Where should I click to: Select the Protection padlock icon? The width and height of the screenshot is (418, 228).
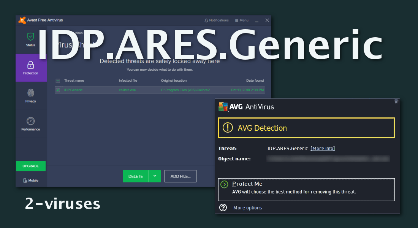31,65
